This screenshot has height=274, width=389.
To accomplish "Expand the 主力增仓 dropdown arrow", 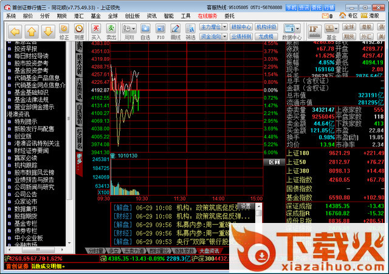I will click(x=224, y=27).
